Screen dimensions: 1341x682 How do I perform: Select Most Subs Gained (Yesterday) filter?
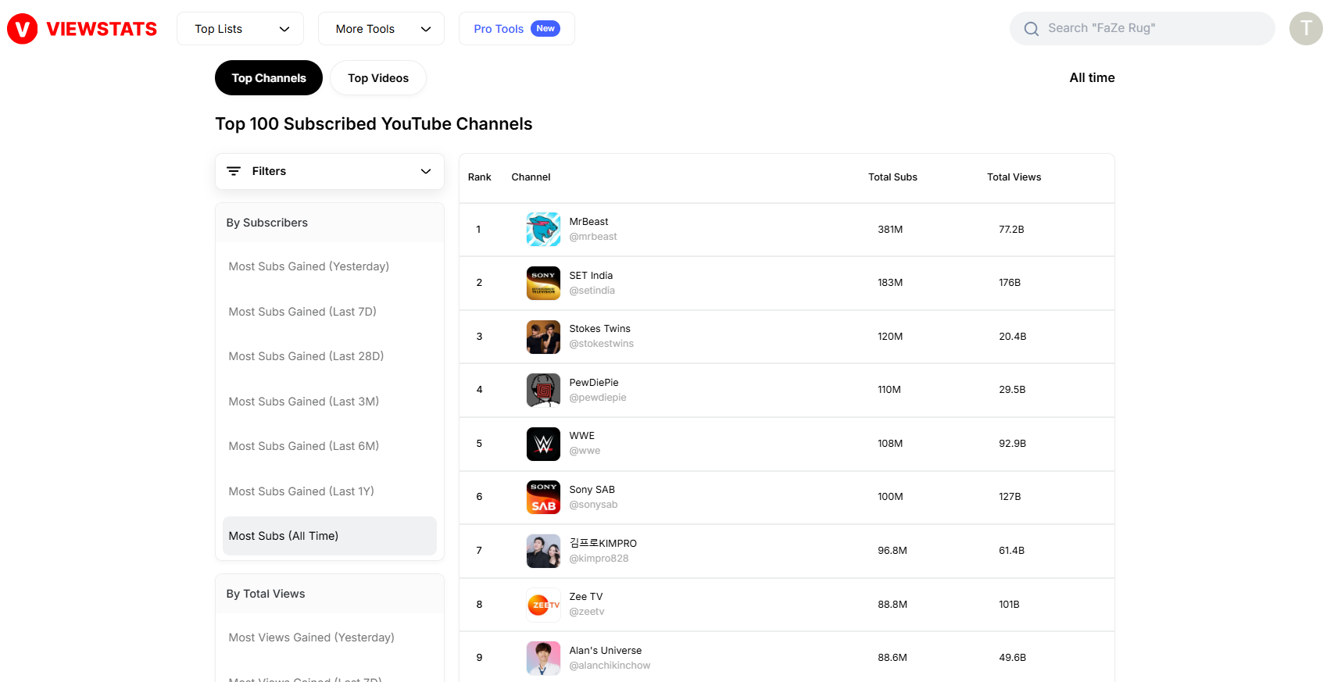(309, 266)
